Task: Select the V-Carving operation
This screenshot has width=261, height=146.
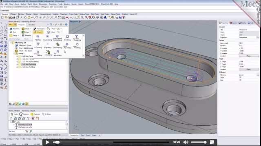Action: pyautogui.click(x=38, y=45)
